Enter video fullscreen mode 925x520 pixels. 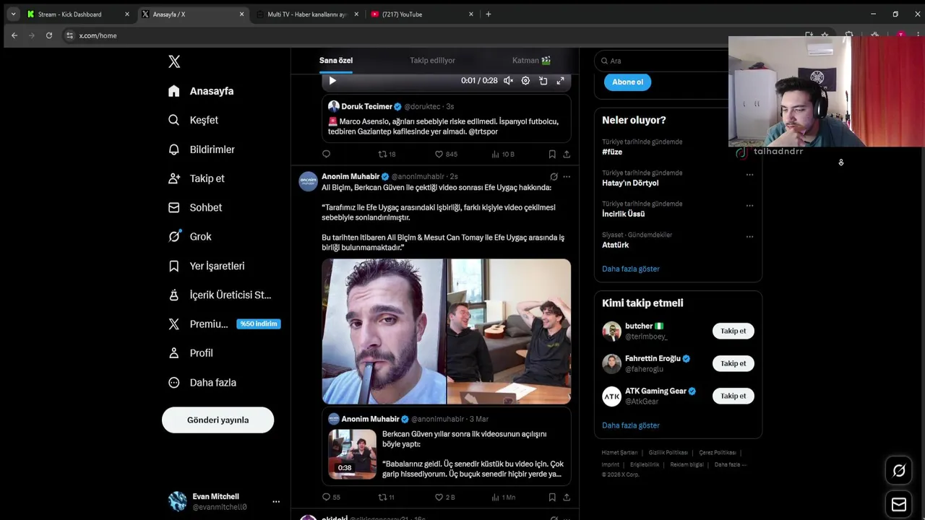coord(560,81)
